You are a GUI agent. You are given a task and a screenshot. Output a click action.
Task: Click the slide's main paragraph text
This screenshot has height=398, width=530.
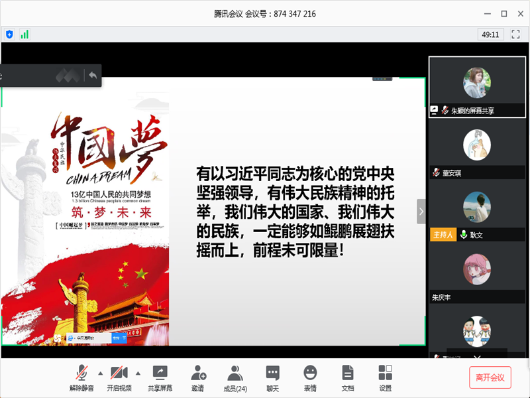295,212
